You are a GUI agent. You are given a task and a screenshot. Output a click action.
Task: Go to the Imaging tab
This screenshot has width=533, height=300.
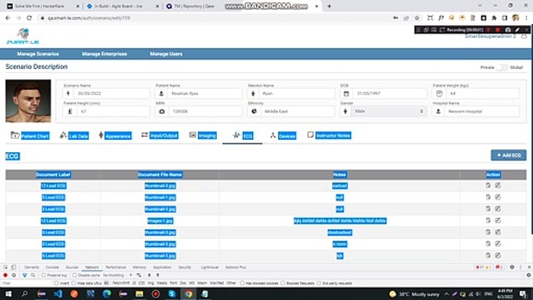point(202,136)
